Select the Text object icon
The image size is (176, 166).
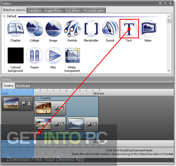coord(129,29)
